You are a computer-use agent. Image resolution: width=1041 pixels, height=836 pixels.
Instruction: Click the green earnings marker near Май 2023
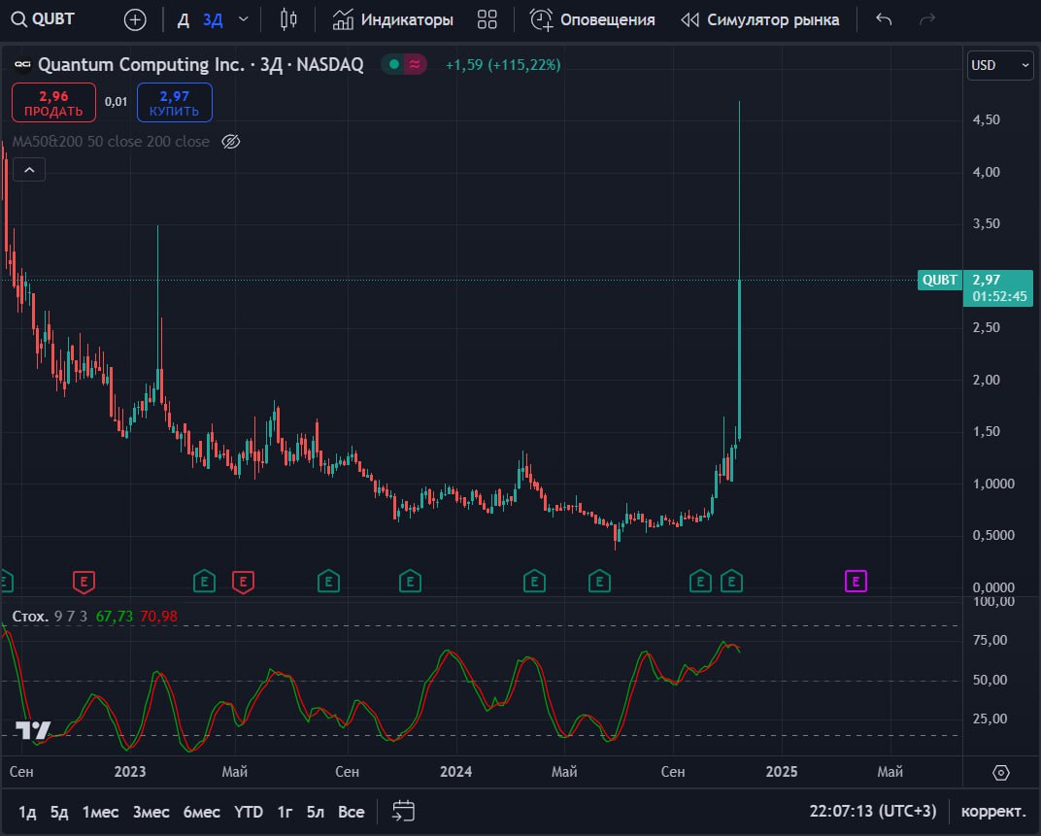pos(205,582)
